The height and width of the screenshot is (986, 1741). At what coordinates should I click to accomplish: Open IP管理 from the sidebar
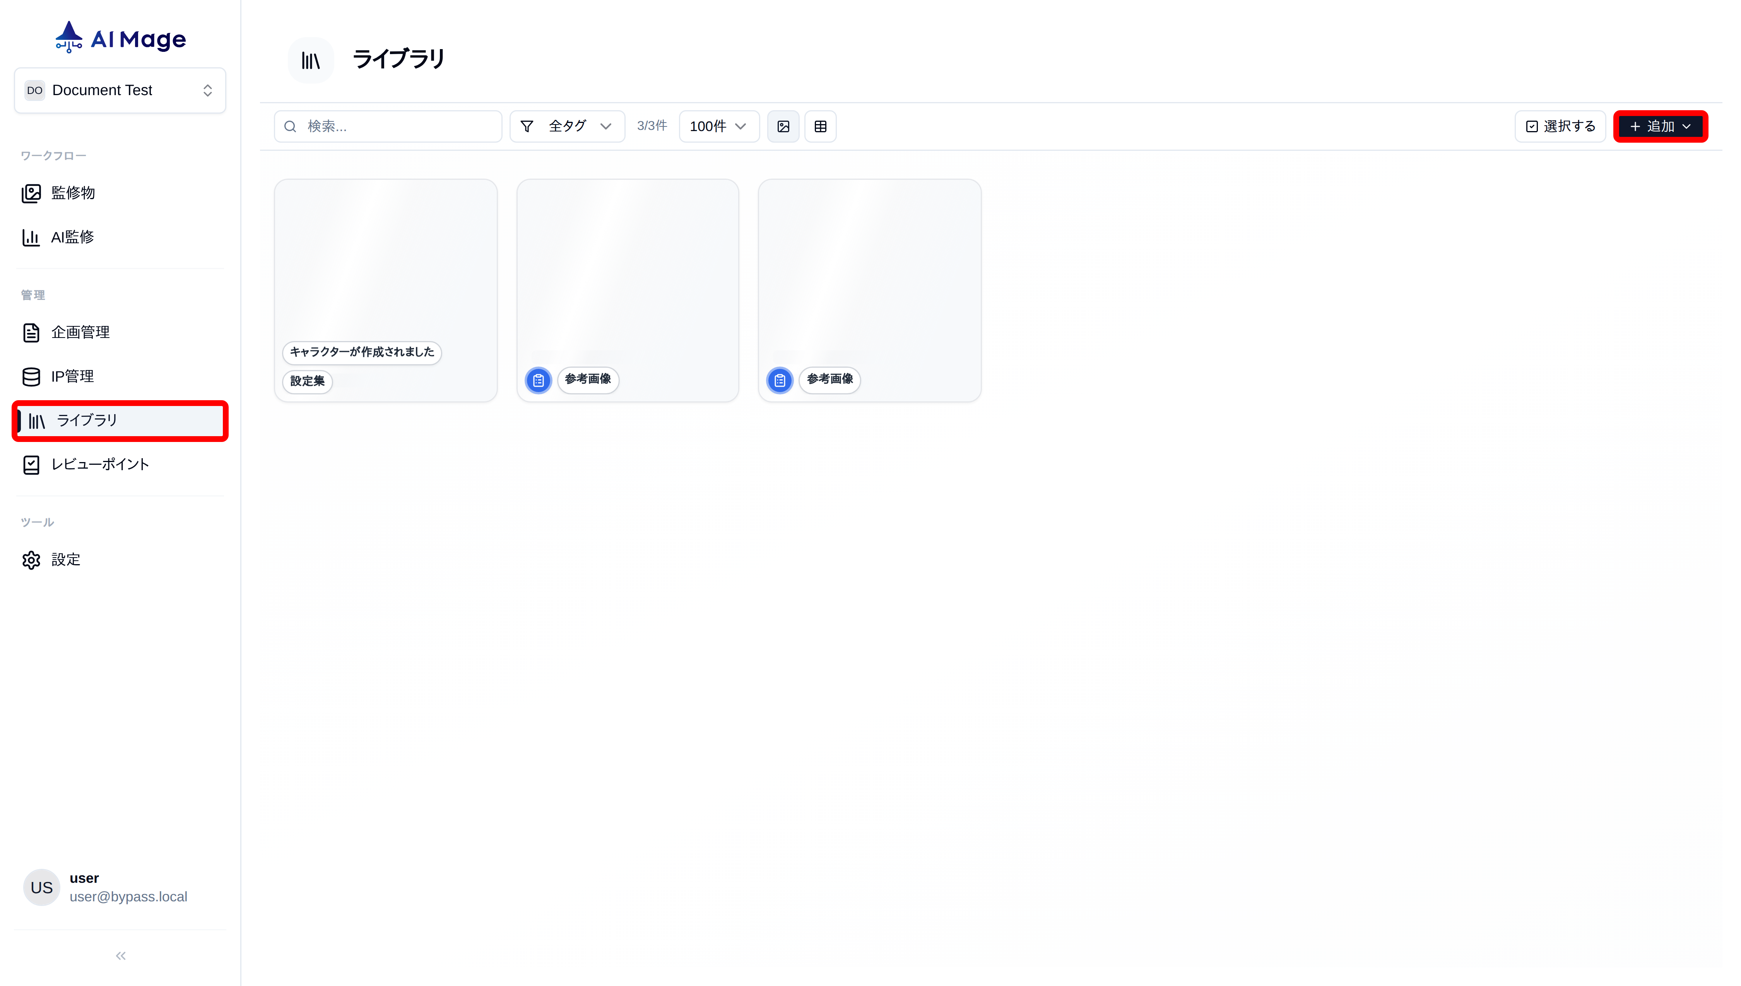[x=72, y=377]
